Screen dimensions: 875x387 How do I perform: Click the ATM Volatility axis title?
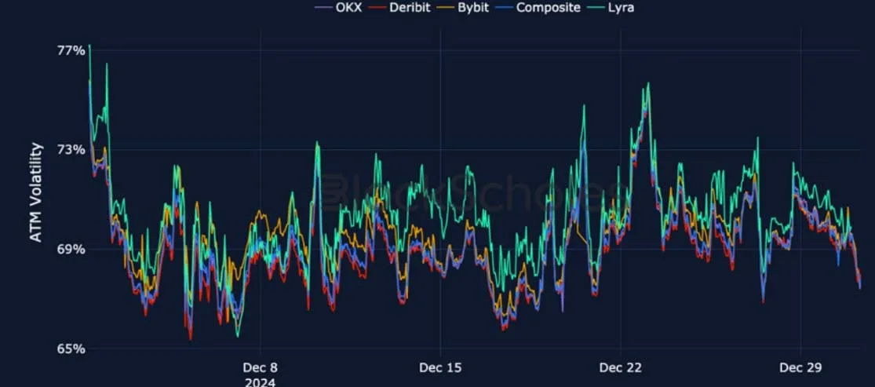(x=36, y=192)
